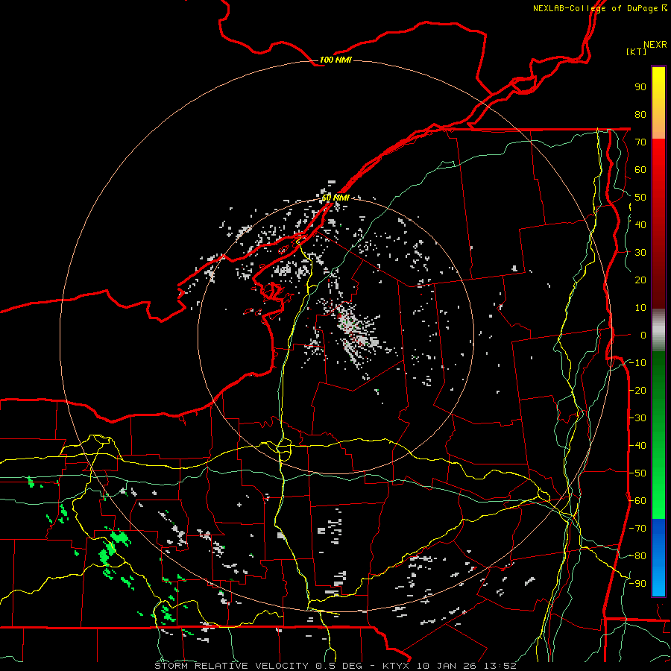Click the 13:52 timestamp in caption
671x671 pixels.
(500, 666)
